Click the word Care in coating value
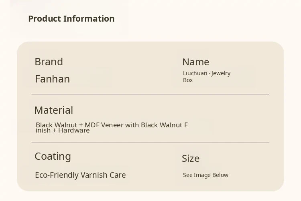301x201 pixels. click(x=118, y=175)
